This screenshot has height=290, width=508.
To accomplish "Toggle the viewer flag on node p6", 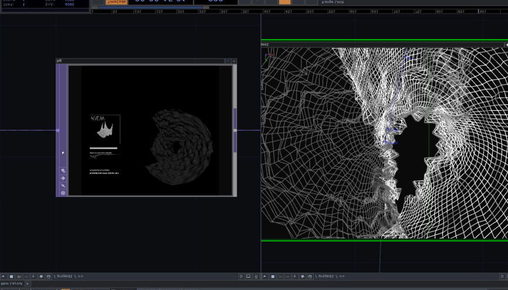I will tap(63, 171).
